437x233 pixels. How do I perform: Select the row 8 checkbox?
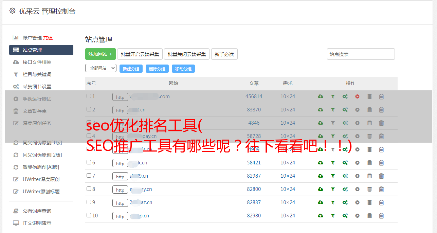[89, 189]
